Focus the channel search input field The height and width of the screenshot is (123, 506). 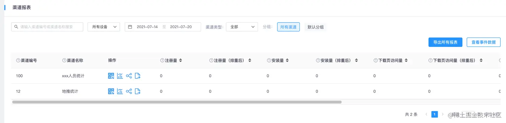click(47, 27)
